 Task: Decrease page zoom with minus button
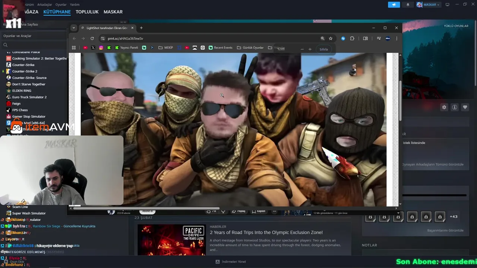tap(302, 49)
